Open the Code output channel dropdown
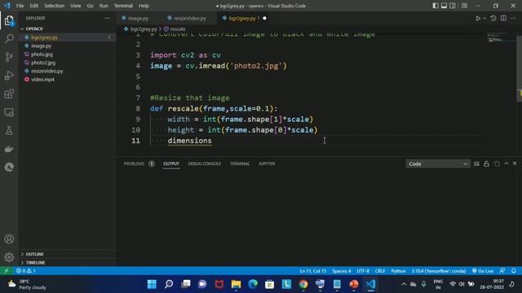Image resolution: width=522 pixels, height=293 pixels. (438, 164)
